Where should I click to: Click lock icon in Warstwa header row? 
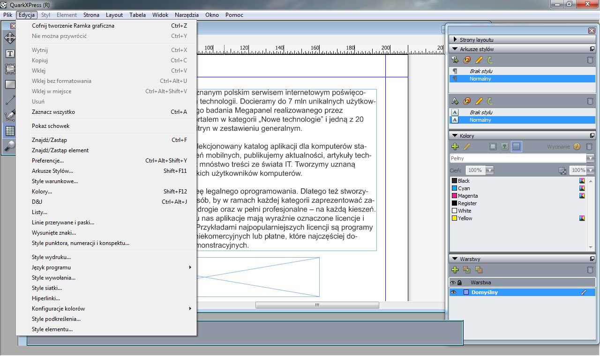pos(459,283)
